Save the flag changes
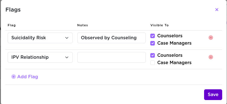Image resolution: width=227 pixels, height=104 pixels. click(x=213, y=95)
